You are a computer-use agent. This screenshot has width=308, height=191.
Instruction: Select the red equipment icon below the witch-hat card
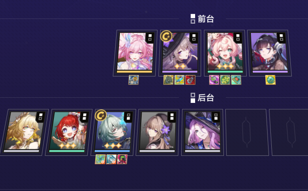point(190,80)
